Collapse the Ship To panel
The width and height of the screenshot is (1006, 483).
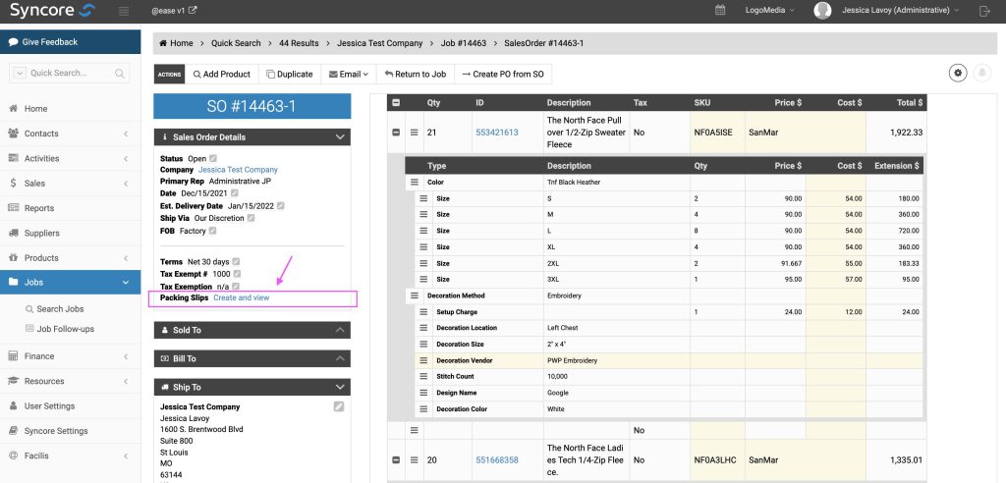(340, 388)
